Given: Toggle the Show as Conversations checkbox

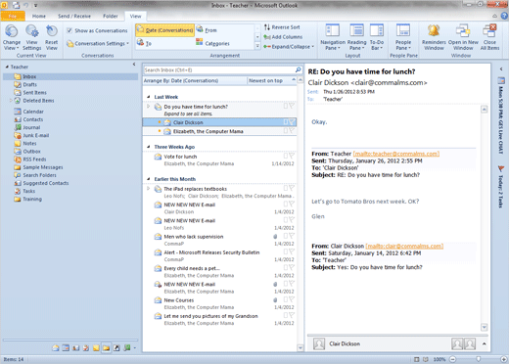Looking at the screenshot, I should (x=69, y=30).
